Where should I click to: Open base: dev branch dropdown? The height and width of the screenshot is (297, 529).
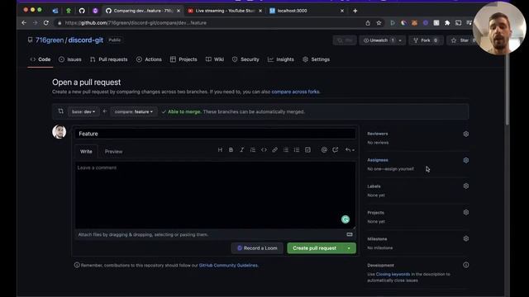tap(83, 112)
